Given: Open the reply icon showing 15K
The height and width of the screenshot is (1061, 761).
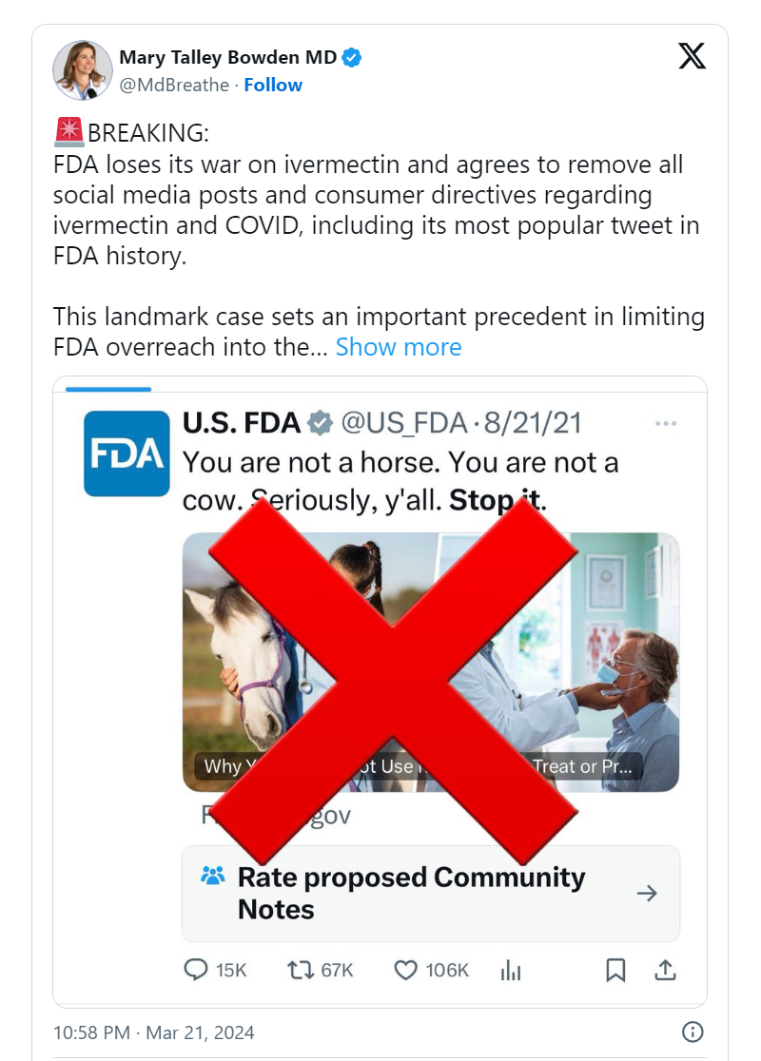Looking at the screenshot, I should coord(200,970).
